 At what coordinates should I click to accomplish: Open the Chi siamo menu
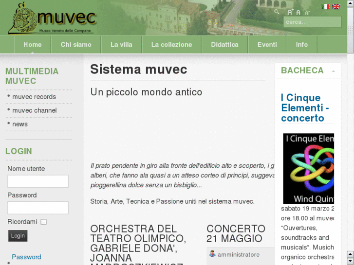(x=76, y=44)
